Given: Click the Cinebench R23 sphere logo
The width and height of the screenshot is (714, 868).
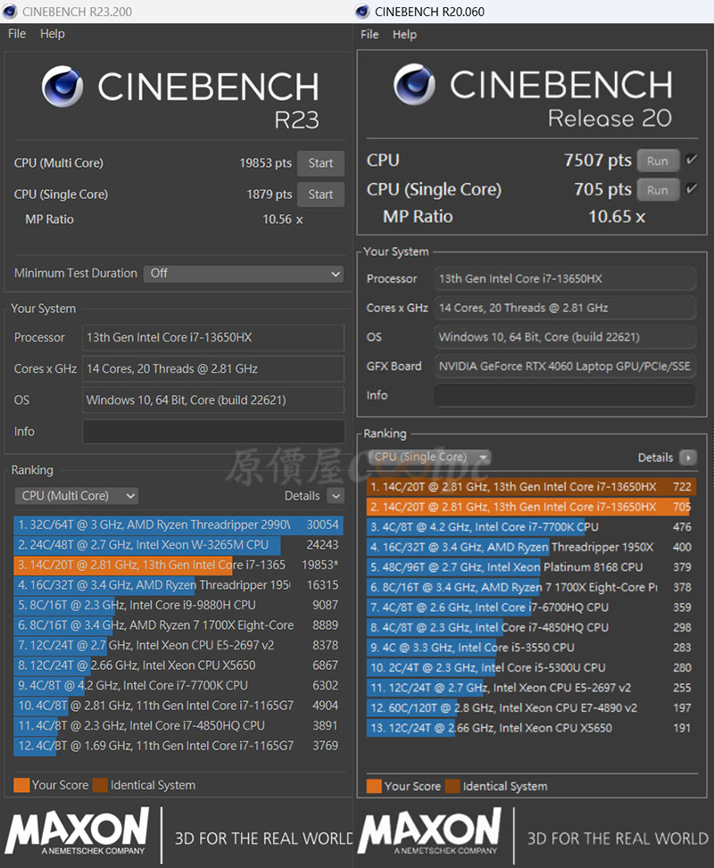Looking at the screenshot, I should pyautogui.click(x=62, y=86).
